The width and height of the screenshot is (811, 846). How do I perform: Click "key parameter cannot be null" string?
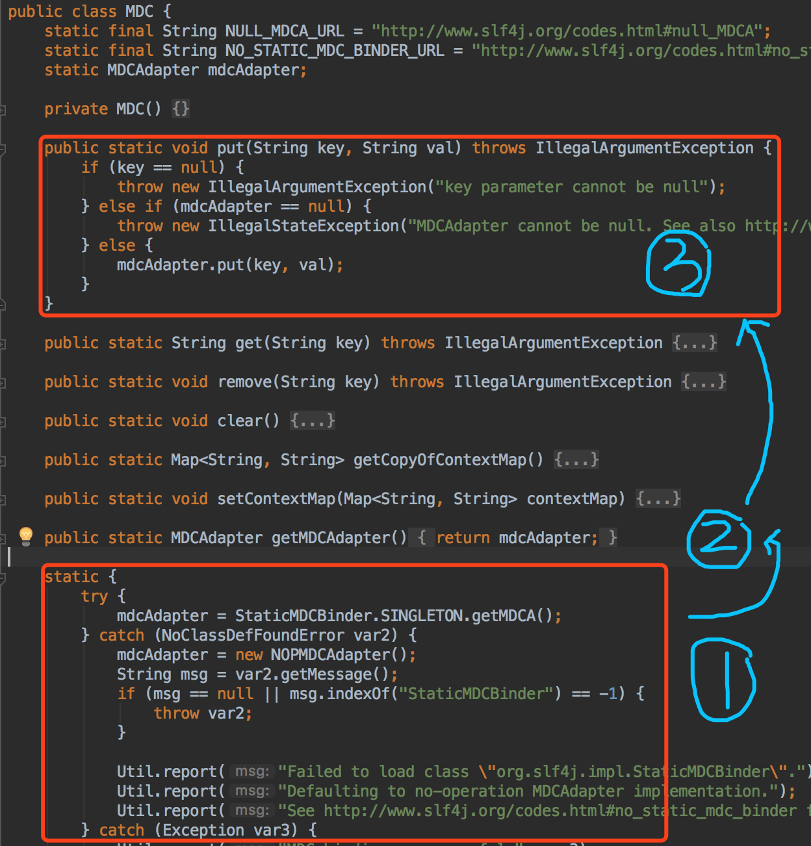tap(571, 187)
